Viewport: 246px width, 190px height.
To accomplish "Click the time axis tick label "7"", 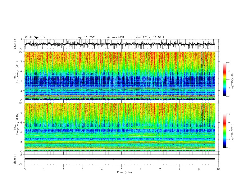I will [x=160, y=169].
